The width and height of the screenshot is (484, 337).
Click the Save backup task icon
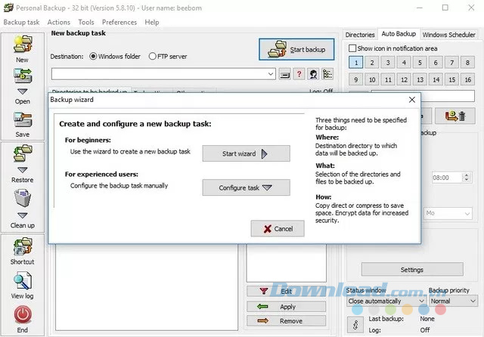(23, 120)
